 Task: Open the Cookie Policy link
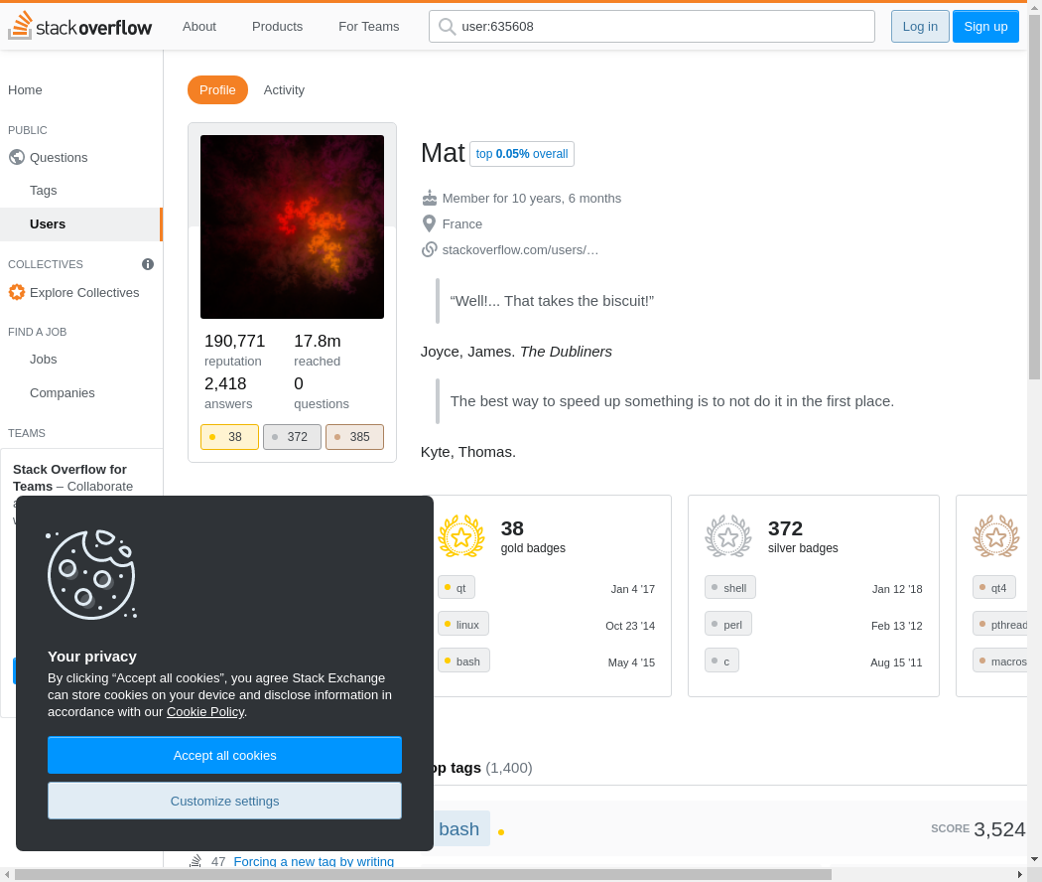click(204, 711)
